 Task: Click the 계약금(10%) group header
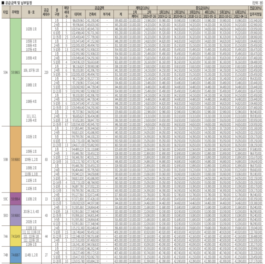tap(143, 8)
